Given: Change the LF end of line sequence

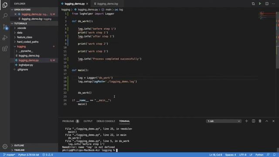Looking at the screenshot, I should coord(251,155).
